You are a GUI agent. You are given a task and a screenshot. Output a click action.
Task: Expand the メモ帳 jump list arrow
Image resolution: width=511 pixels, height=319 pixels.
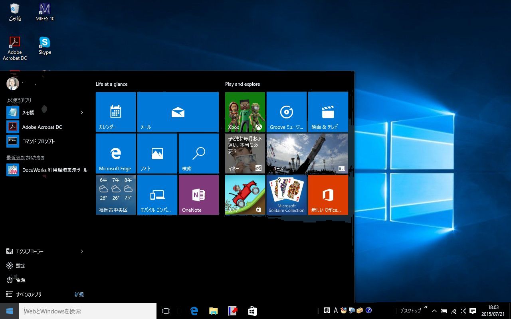coord(82,113)
